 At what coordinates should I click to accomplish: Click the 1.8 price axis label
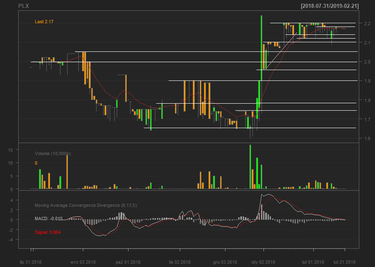(367, 100)
